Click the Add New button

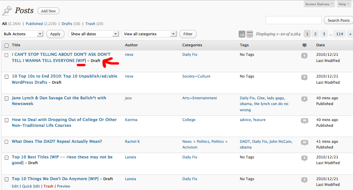click(x=48, y=11)
